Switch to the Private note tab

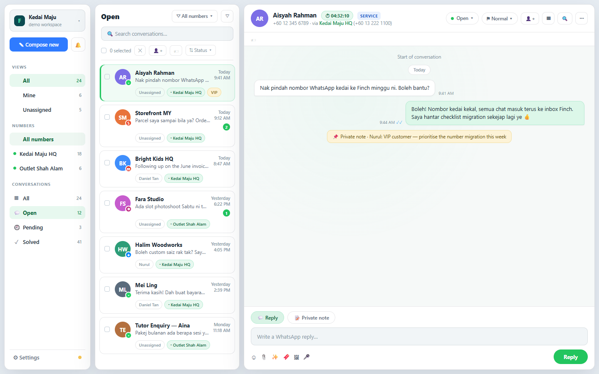311,318
